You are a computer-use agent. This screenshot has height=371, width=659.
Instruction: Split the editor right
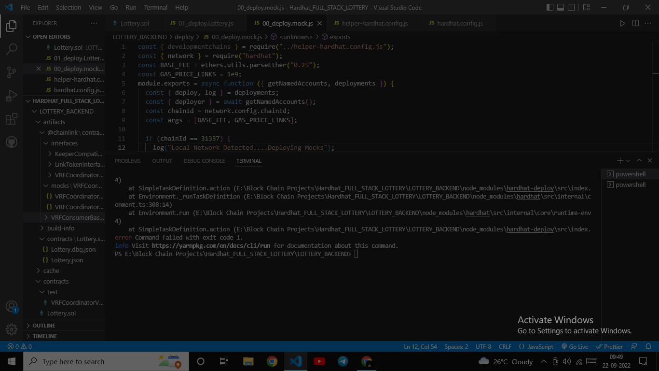pyautogui.click(x=635, y=23)
